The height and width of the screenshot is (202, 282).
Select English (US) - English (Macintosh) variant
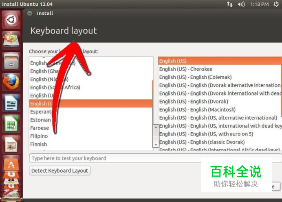click(220, 109)
